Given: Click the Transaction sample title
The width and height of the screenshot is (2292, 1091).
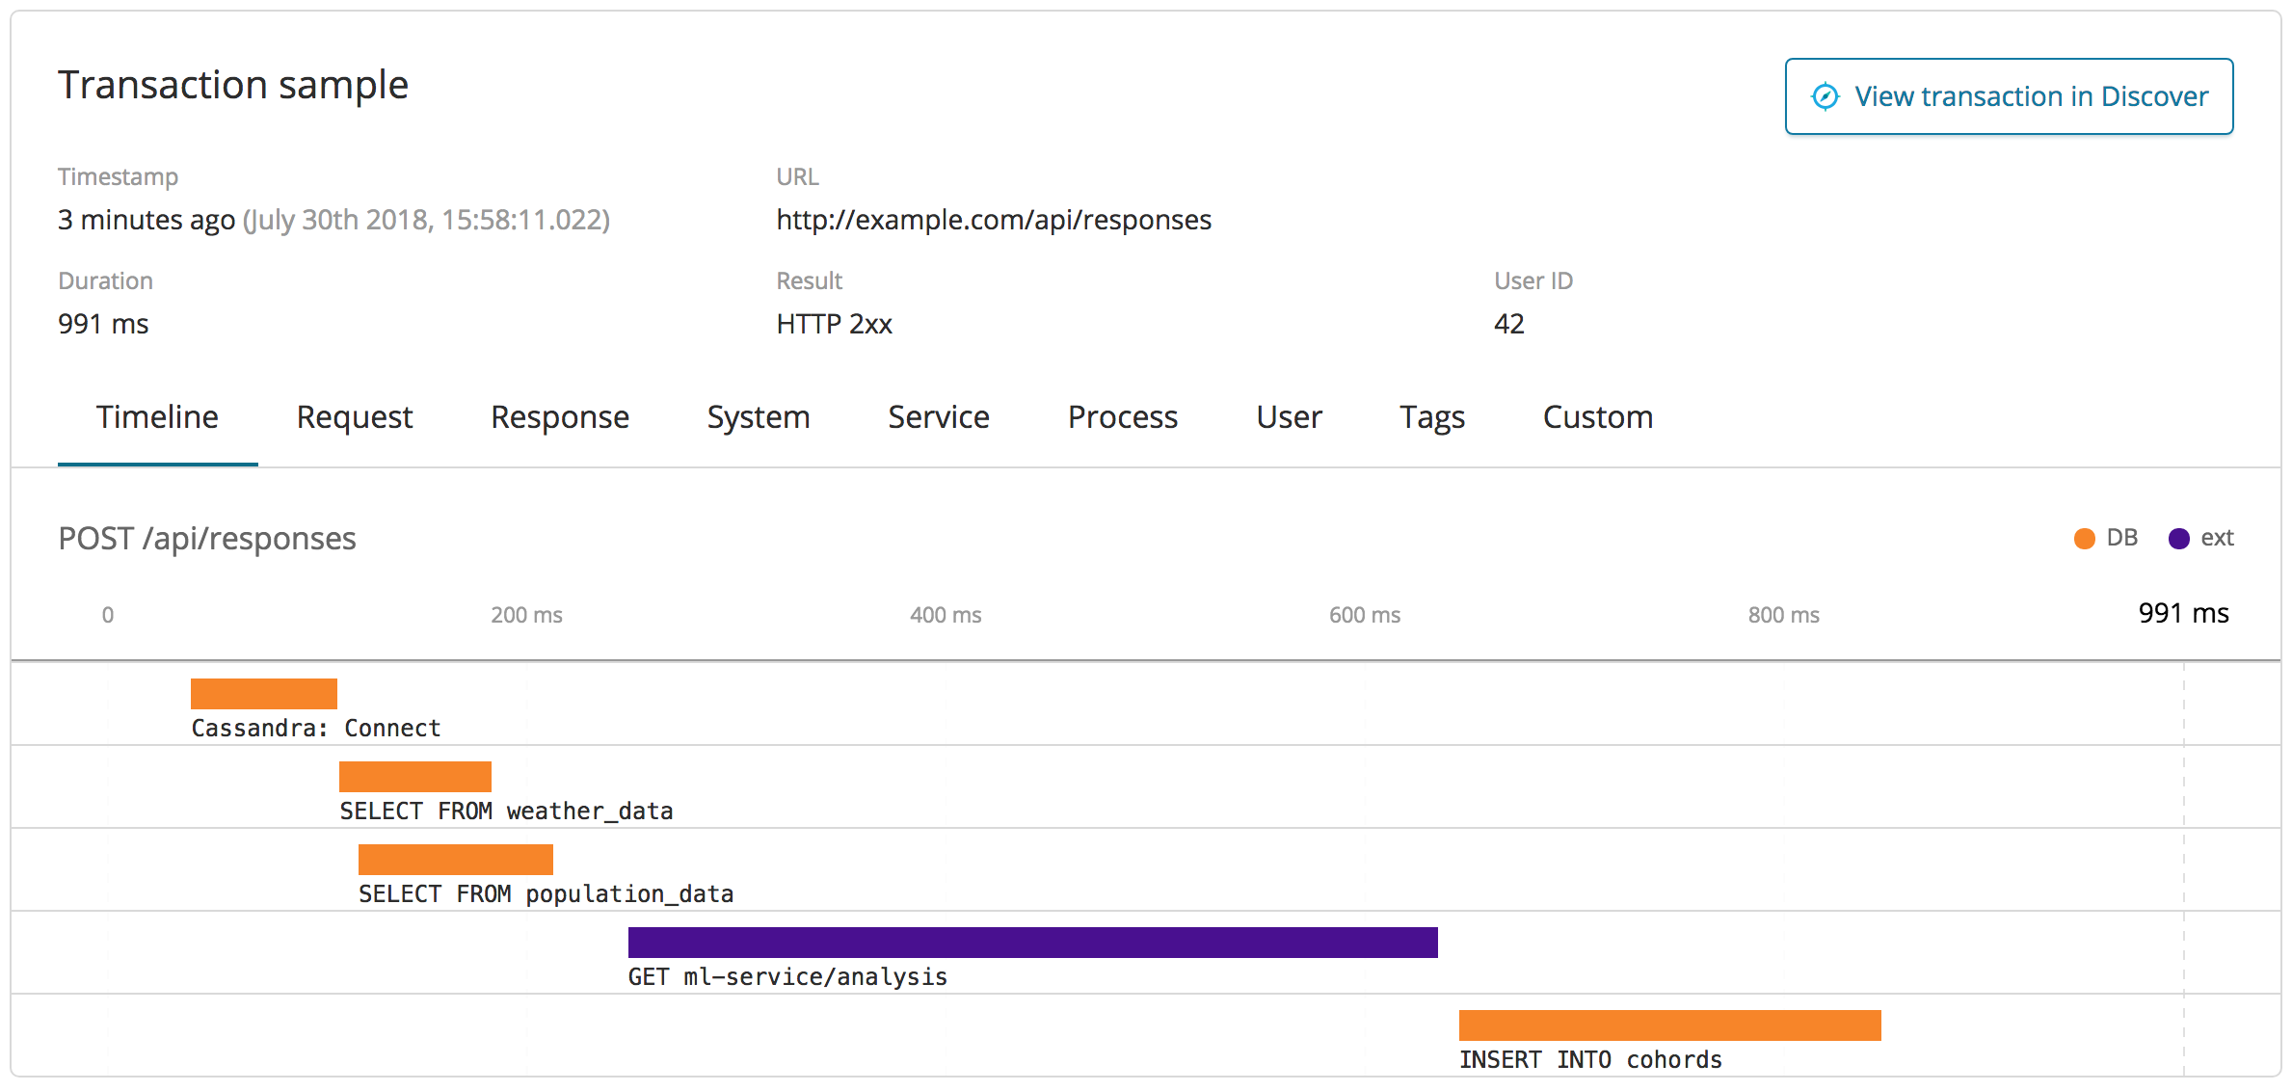Looking at the screenshot, I should click(233, 85).
